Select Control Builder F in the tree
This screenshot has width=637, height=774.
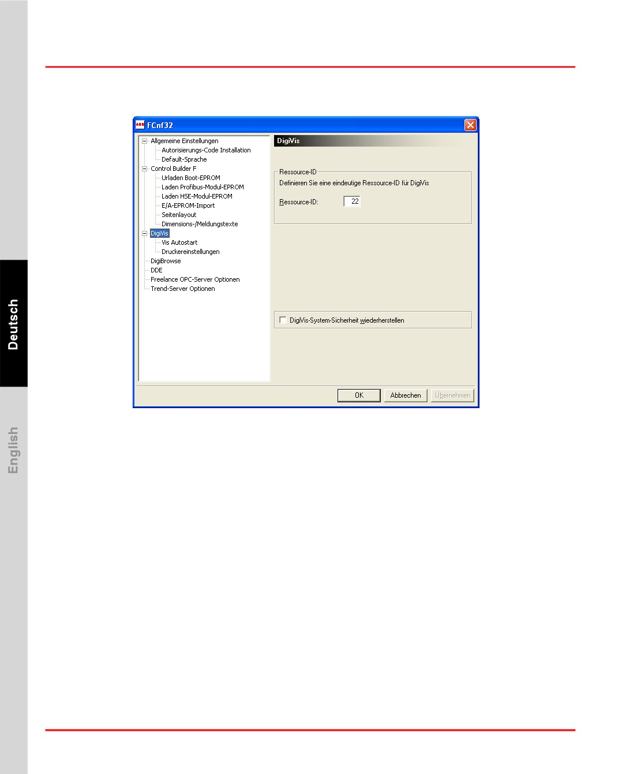[174, 169]
